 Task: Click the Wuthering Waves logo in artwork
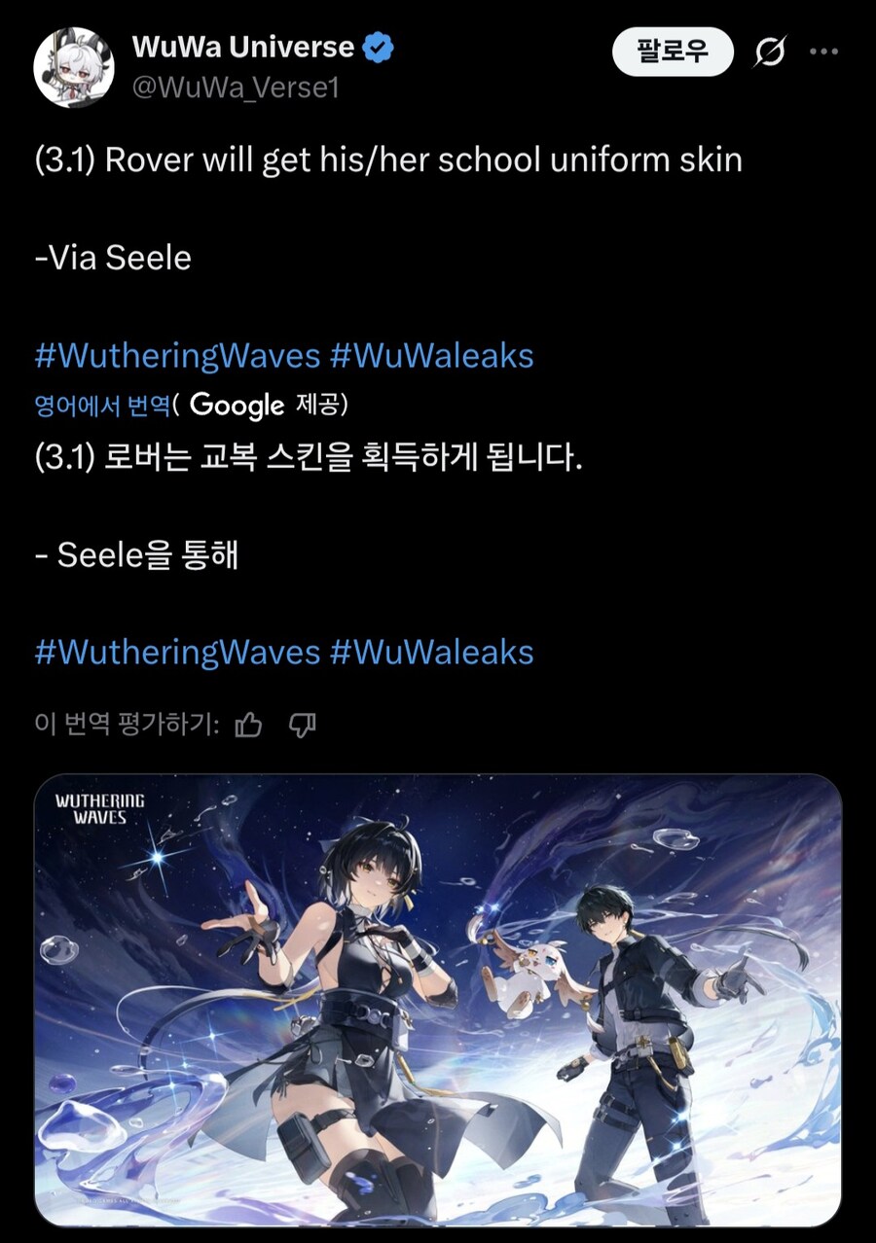[x=99, y=808]
